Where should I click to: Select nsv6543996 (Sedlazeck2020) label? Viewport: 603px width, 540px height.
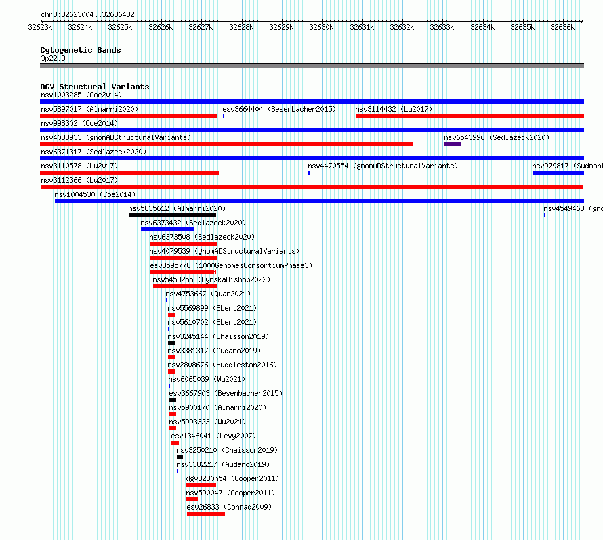tap(497, 137)
